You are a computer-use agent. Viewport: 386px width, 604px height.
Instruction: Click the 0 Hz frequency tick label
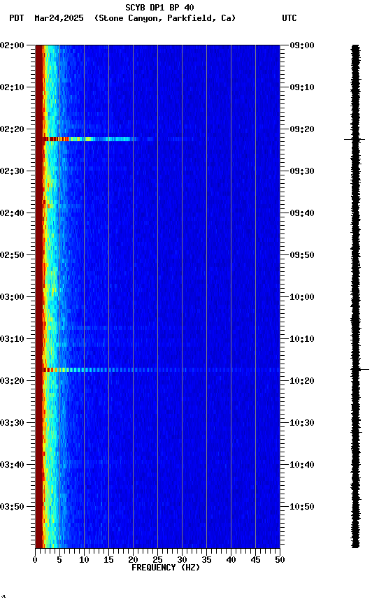pyautogui.click(x=35, y=560)
